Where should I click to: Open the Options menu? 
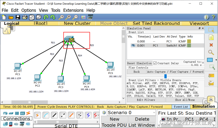29,10
